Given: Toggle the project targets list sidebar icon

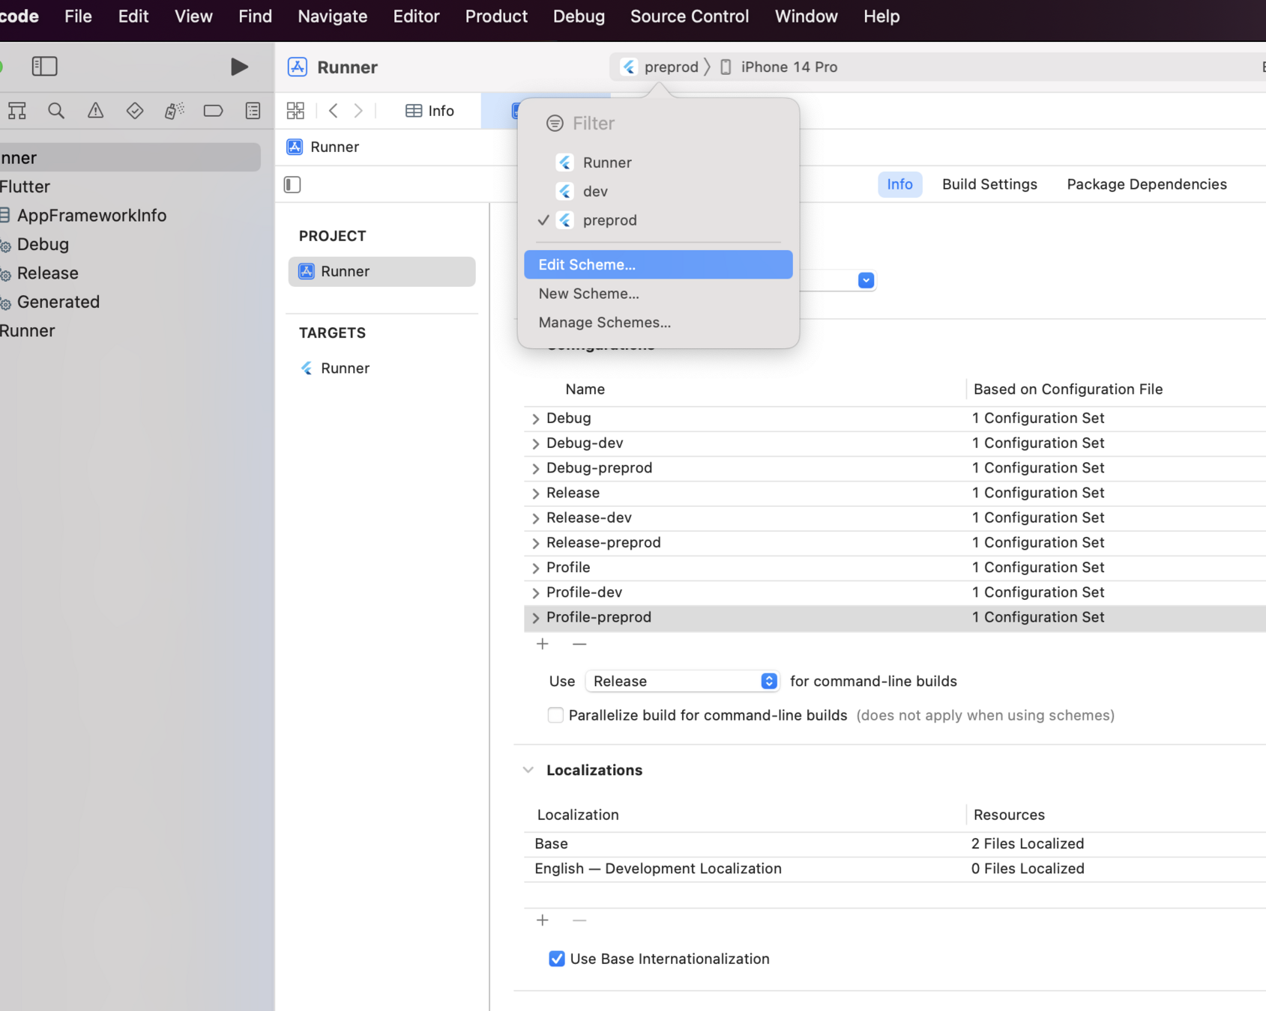Looking at the screenshot, I should click(292, 184).
